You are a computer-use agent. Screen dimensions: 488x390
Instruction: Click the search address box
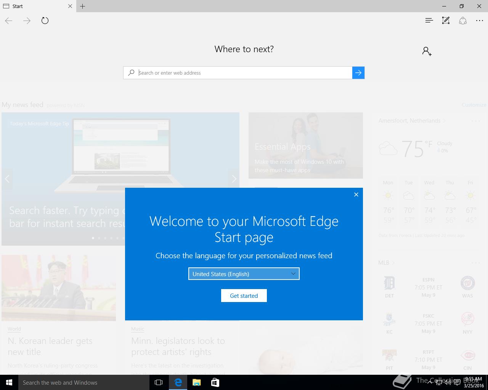point(244,73)
